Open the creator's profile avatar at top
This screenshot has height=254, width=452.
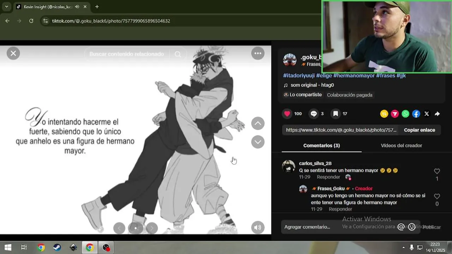pyautogui.click(x=290, y=60)
